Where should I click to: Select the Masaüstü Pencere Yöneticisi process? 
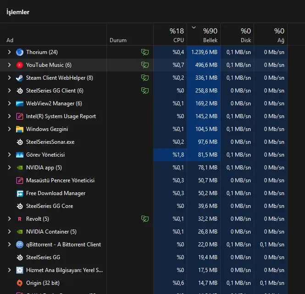click(144, 180)
